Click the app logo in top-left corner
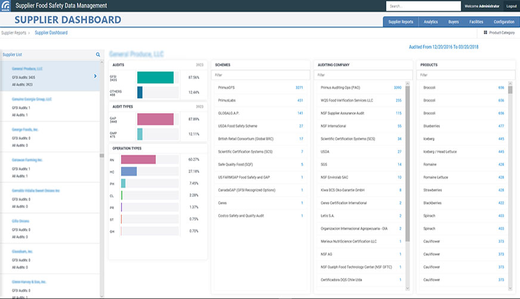This screenshot has width=520, height=299. [x=6, y=6]
